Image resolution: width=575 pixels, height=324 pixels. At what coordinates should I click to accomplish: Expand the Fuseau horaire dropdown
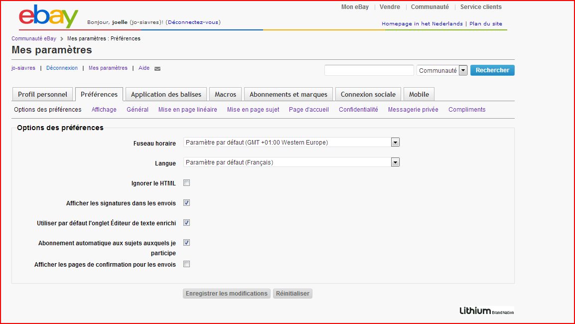click(395, 143)
